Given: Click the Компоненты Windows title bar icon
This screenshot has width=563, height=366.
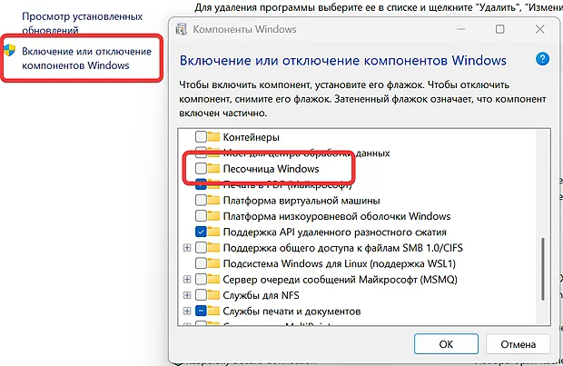Looking at the screenshot, I should tap(182, 29).
